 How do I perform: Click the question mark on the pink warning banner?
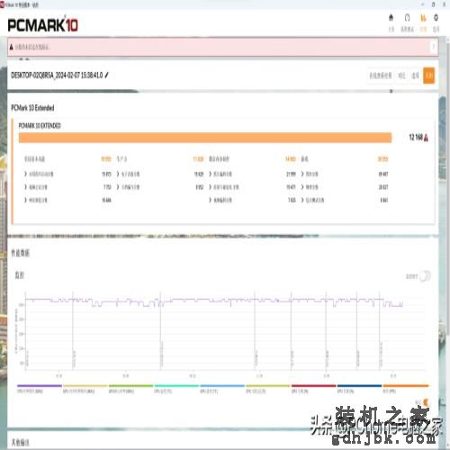[433, 47]
